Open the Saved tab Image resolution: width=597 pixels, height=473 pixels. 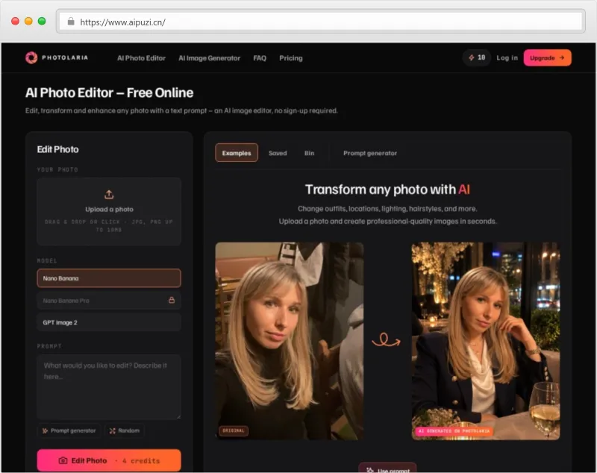278,153
